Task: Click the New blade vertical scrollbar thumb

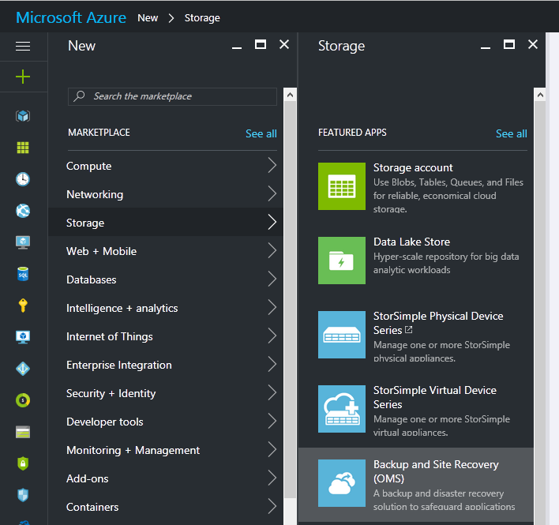Action: 291,299
